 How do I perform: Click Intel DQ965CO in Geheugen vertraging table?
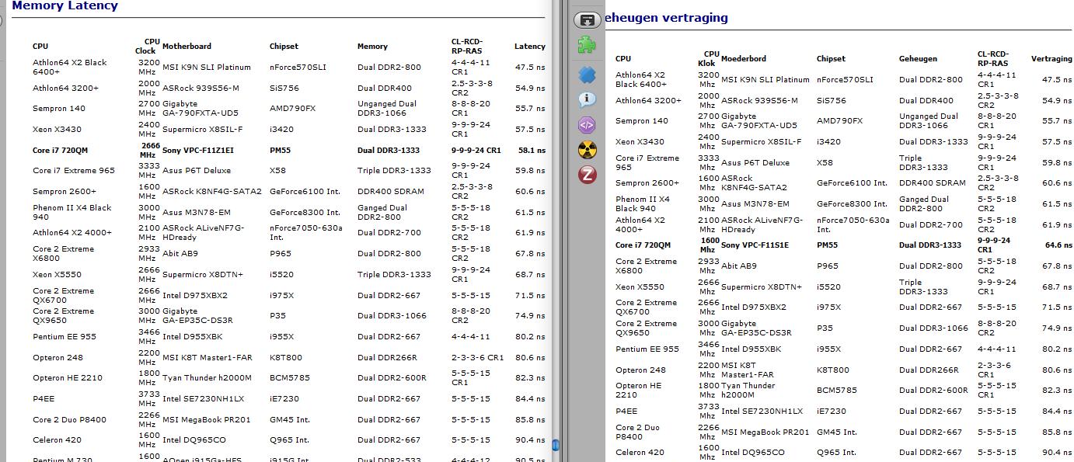[x=753, y=453]
